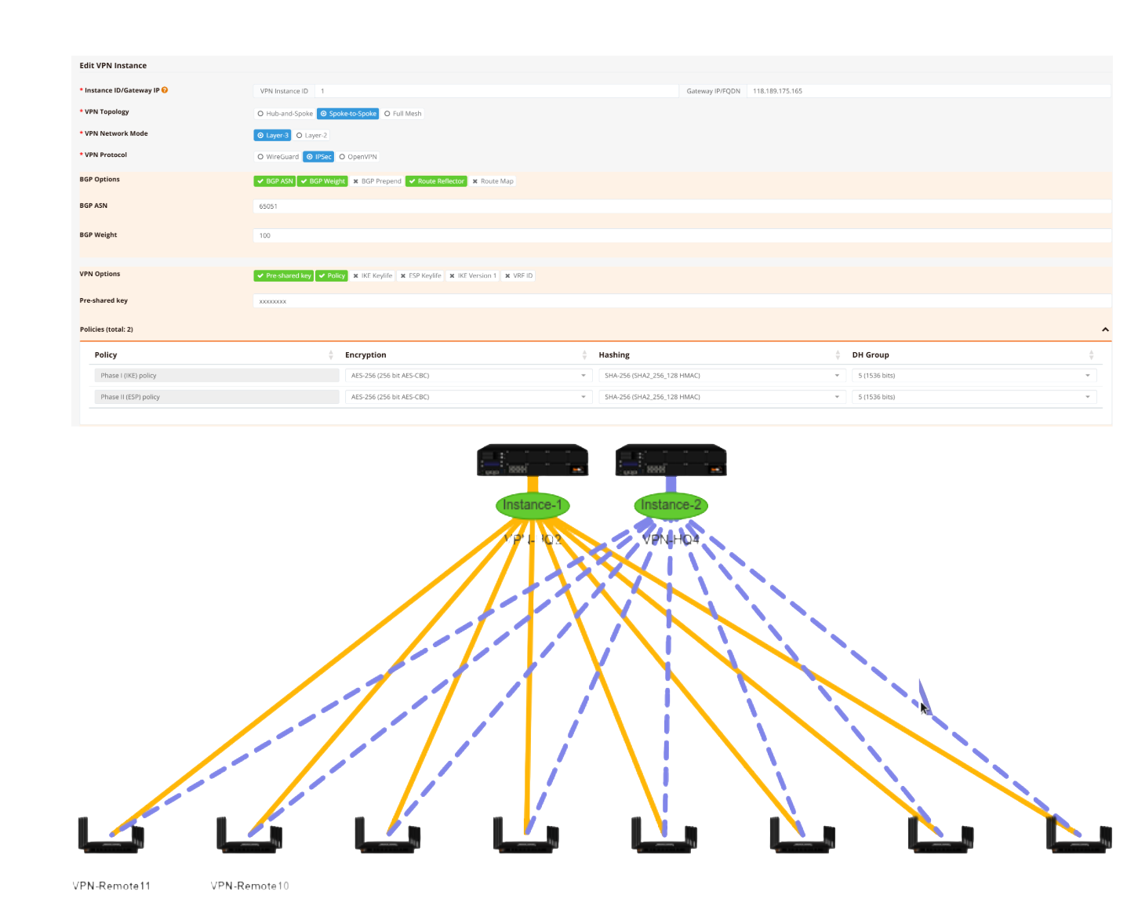
Task: Click the VPN Network Mode label
Action: 115,133
